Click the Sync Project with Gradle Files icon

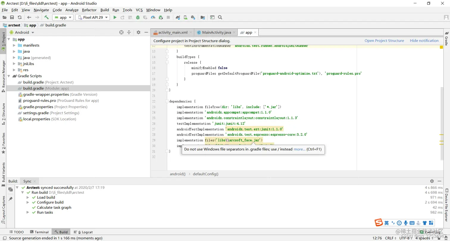click(x=178, y=18)
